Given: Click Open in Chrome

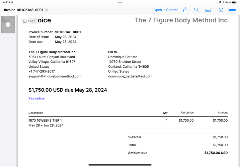Looking at the screenshot, I should tap(166, 10).
